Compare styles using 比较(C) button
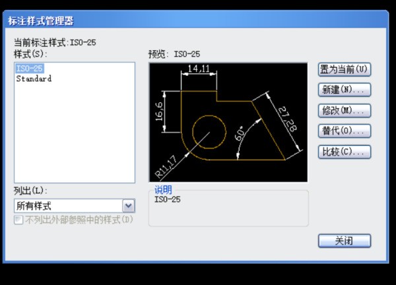This screenshot has width=396, height=285. pyautogui.click(x=344, y=152)
